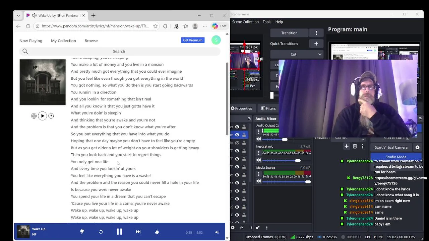Click the Mansion album cover thumbnail
Image resolution: width=429 pixels, height=241 pixels.
coord(43,82)
